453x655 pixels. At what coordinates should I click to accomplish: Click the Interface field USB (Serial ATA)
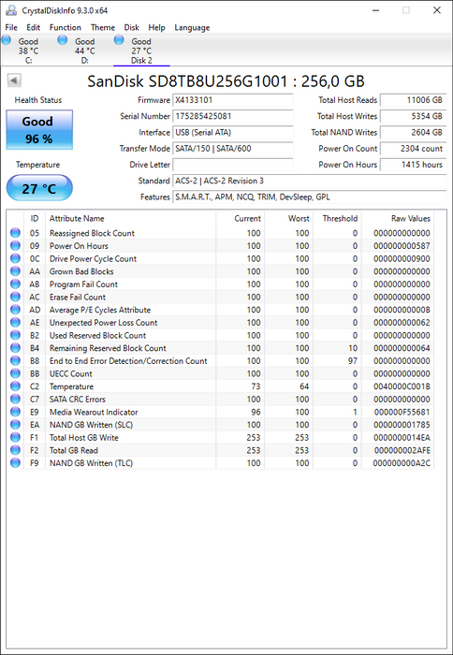click(x=233, y=133)
